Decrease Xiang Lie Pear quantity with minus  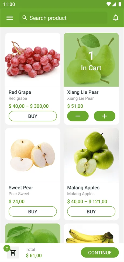(78, 116)
